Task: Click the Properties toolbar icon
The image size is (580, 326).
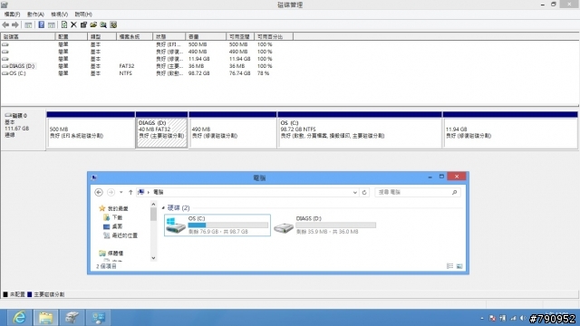Action: click(83, 24)
